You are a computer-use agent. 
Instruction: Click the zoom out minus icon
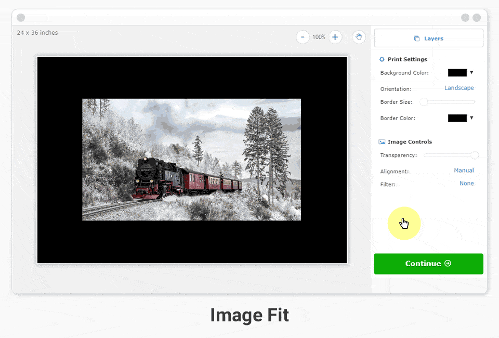click(x=303, y=37)
